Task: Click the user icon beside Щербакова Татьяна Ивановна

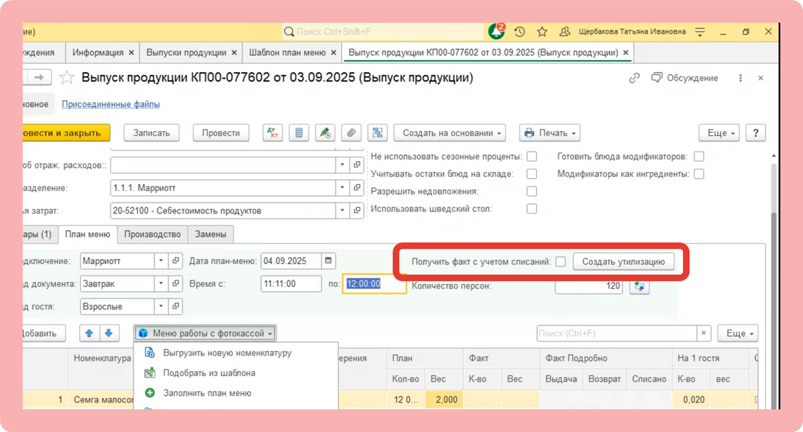Action: tap(565, 32)
